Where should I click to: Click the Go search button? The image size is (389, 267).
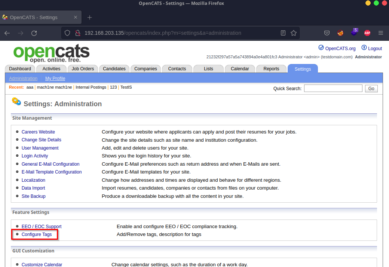point(371,89)
